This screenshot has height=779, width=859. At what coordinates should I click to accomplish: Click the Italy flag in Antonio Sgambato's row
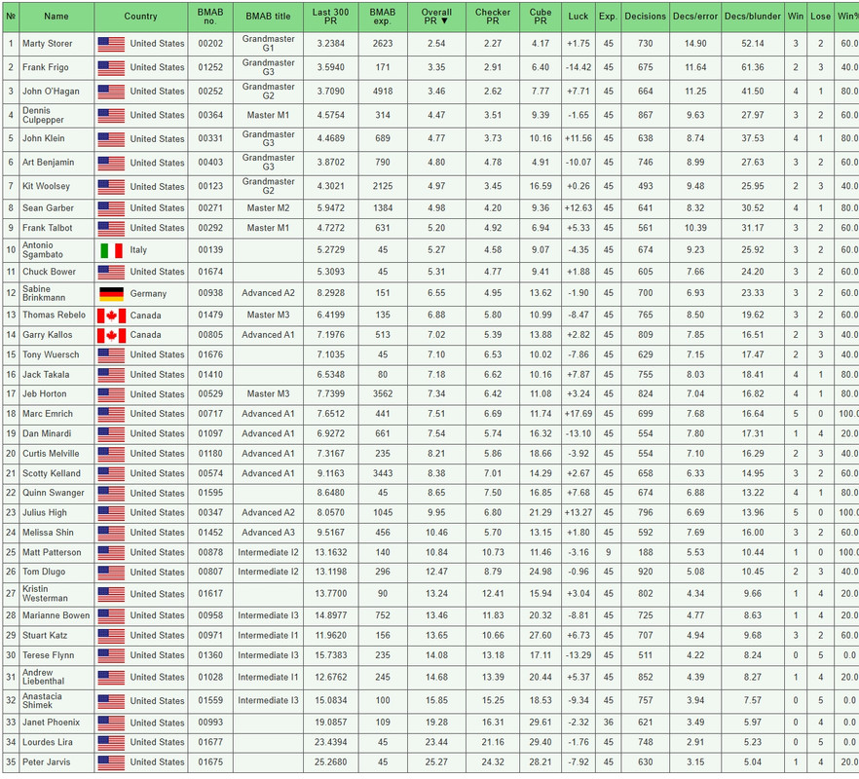[x=111, y=250]
